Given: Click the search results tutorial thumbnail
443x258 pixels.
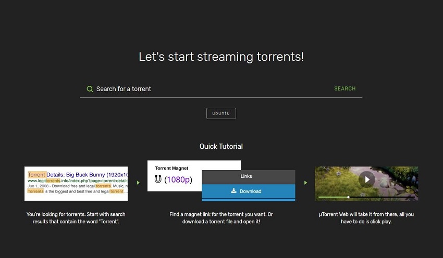Looking at the screenshot, I should [76, 184].
